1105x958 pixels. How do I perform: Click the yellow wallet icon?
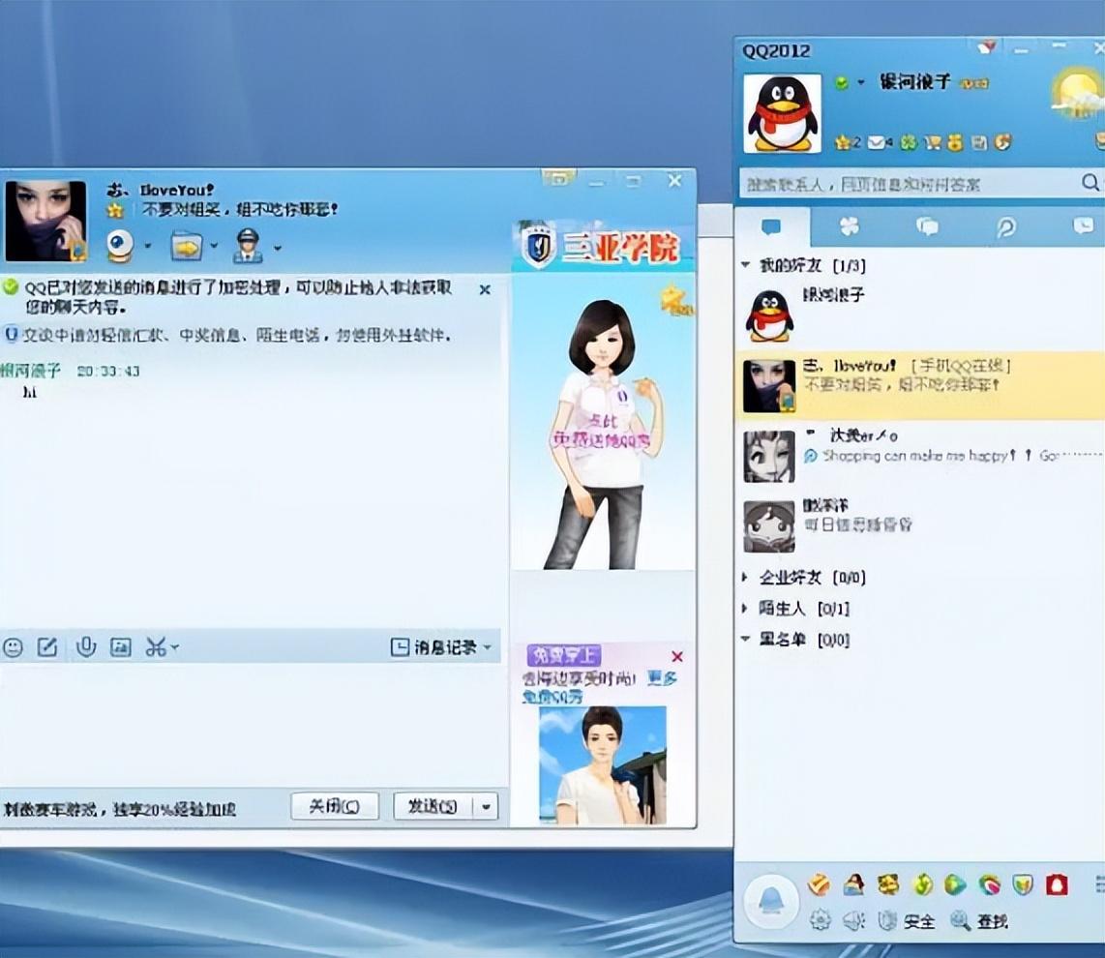[956, 143]
